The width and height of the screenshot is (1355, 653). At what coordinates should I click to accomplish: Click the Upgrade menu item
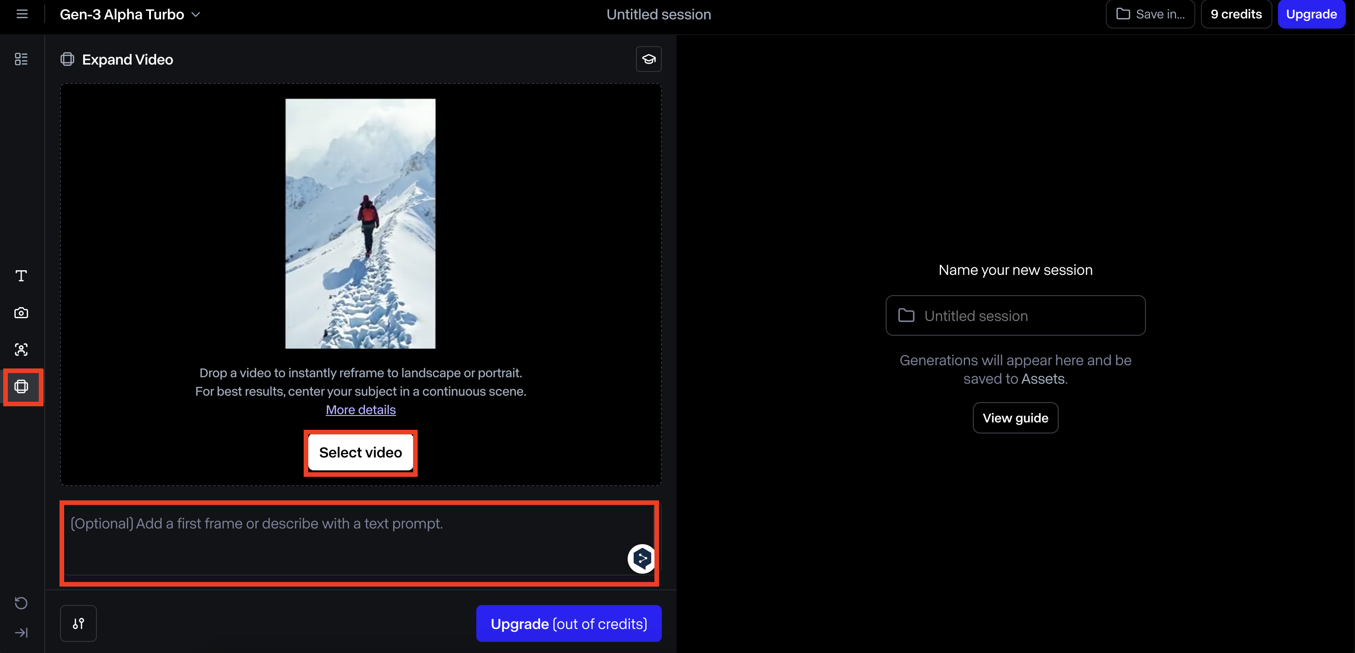1310,14
